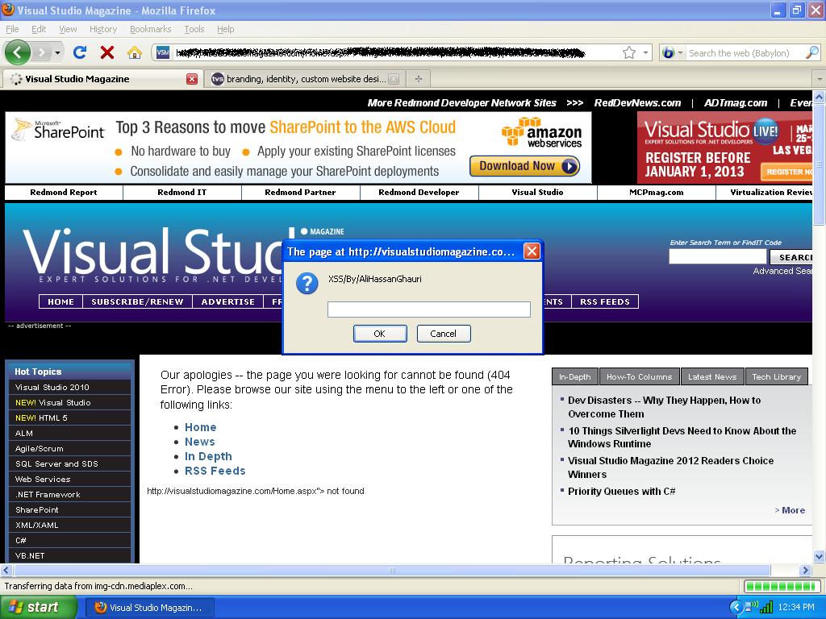Open the History menu
826x619 pixels.
(x=103, y=29)
